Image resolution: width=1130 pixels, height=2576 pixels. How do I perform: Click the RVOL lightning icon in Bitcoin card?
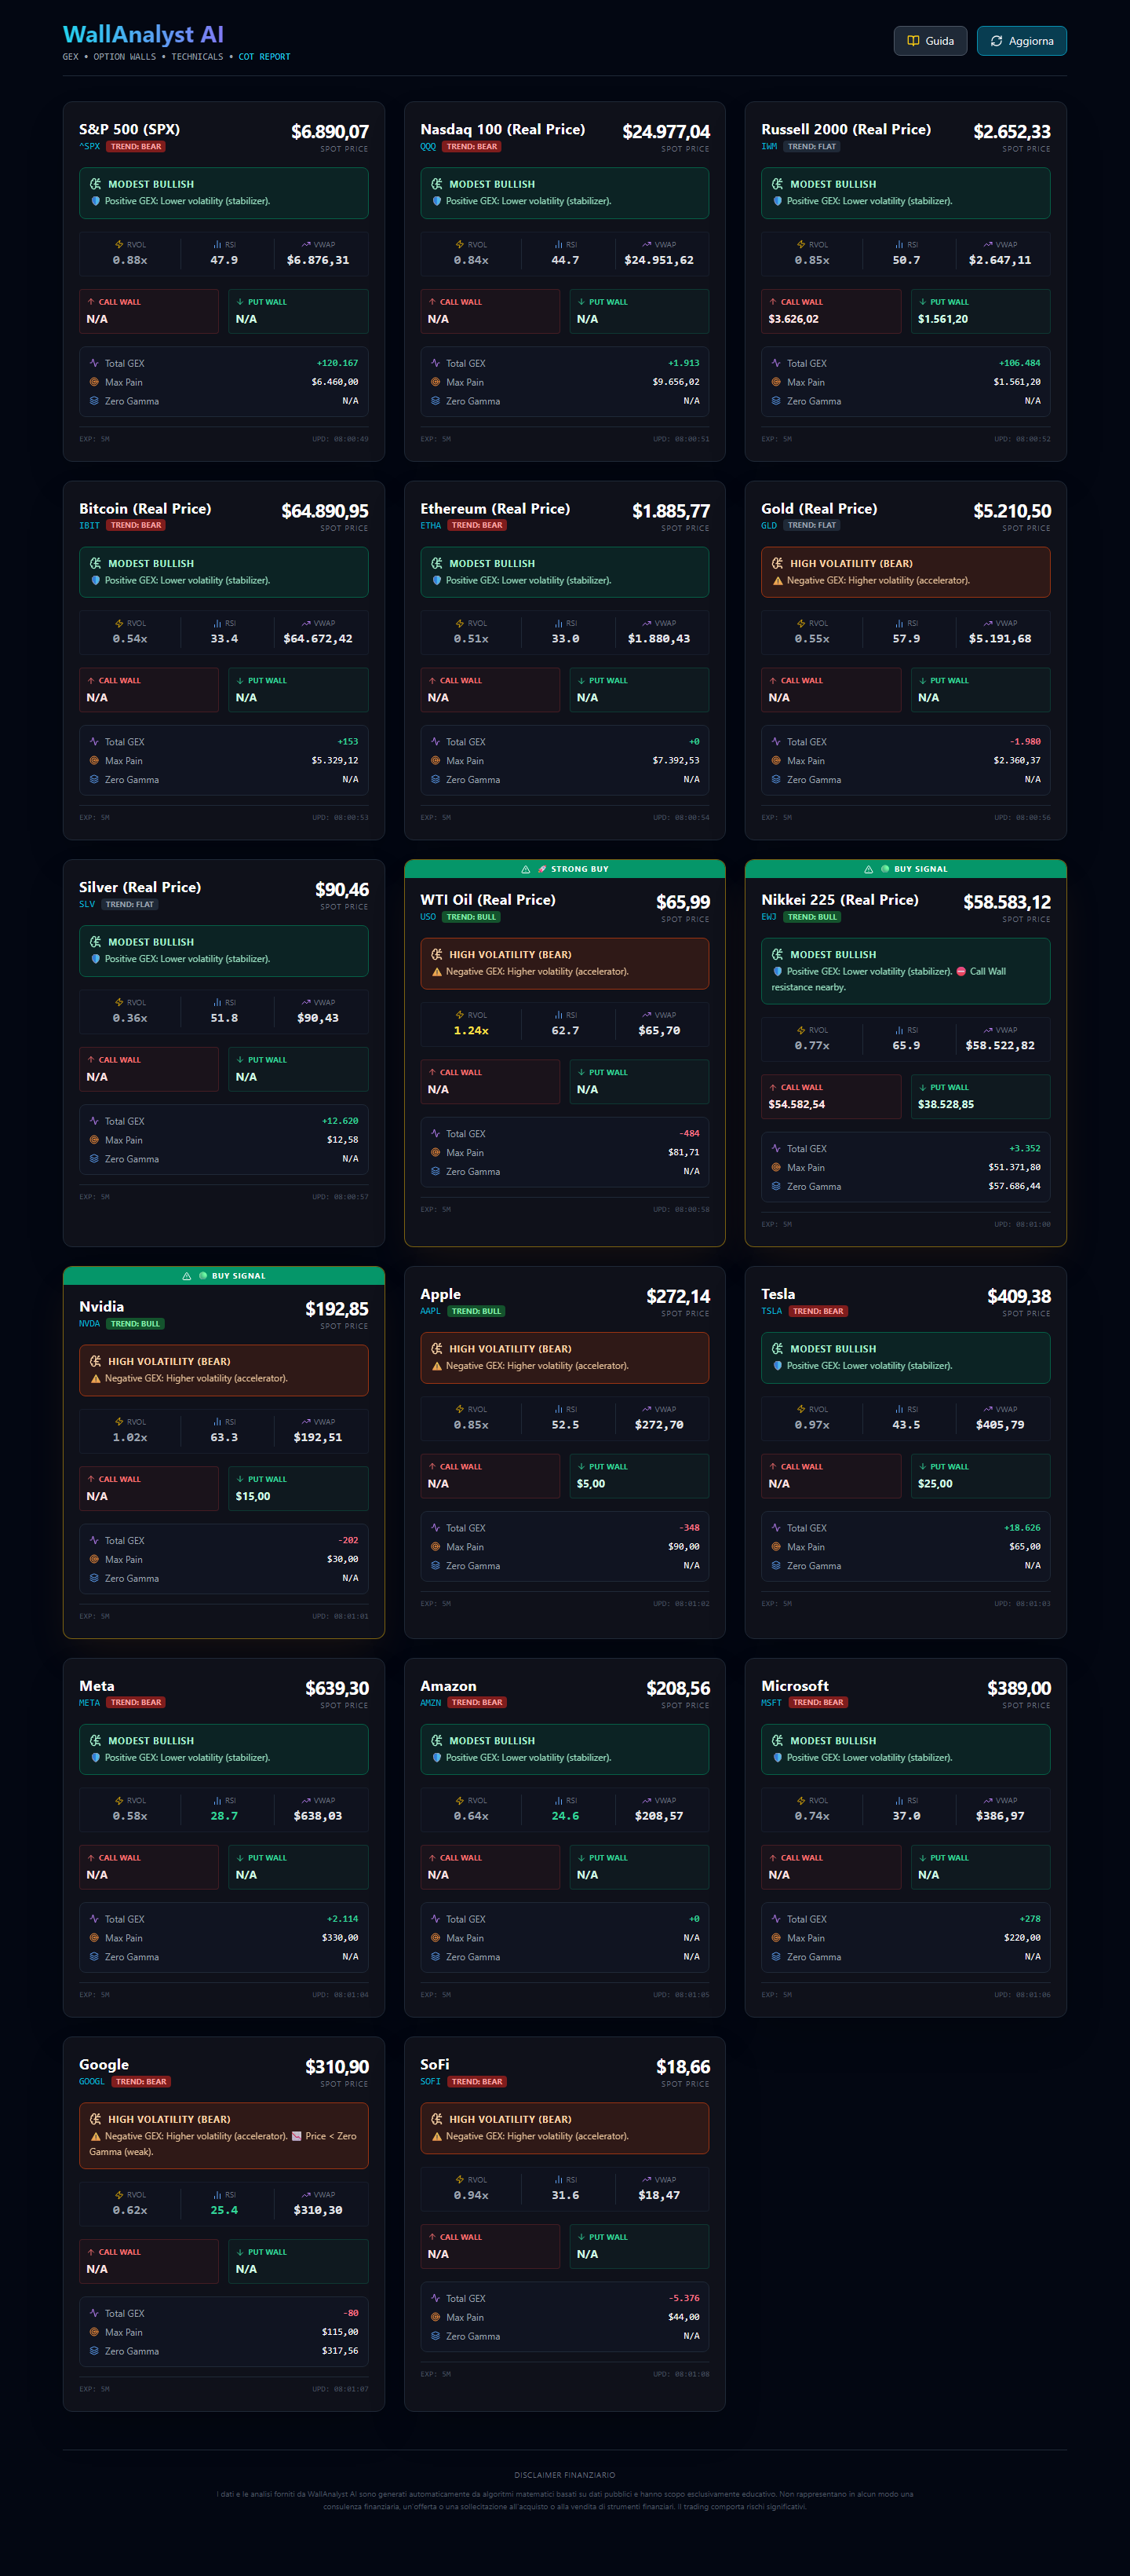tap(119, 623)
